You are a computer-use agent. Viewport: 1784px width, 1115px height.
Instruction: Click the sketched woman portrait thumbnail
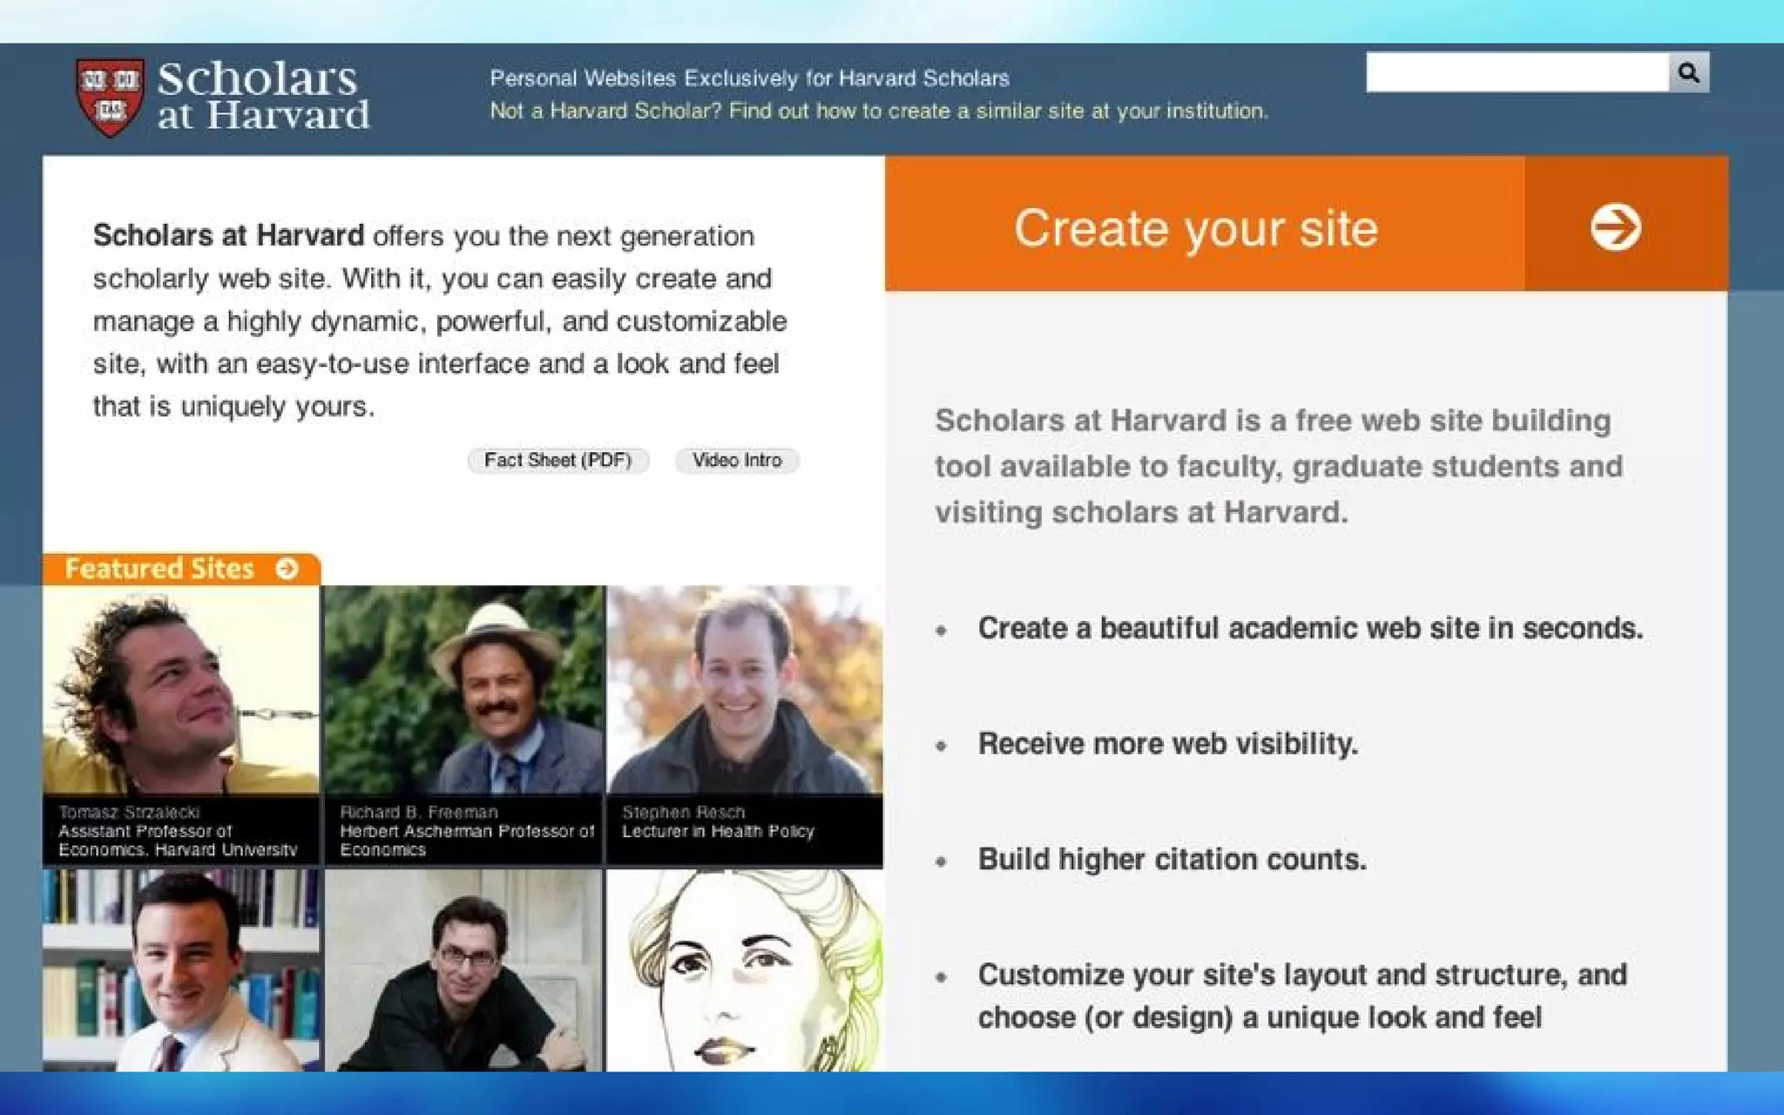click(x=745, y=970)
